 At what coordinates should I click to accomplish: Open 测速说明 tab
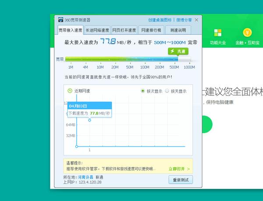tap(178, 30)
